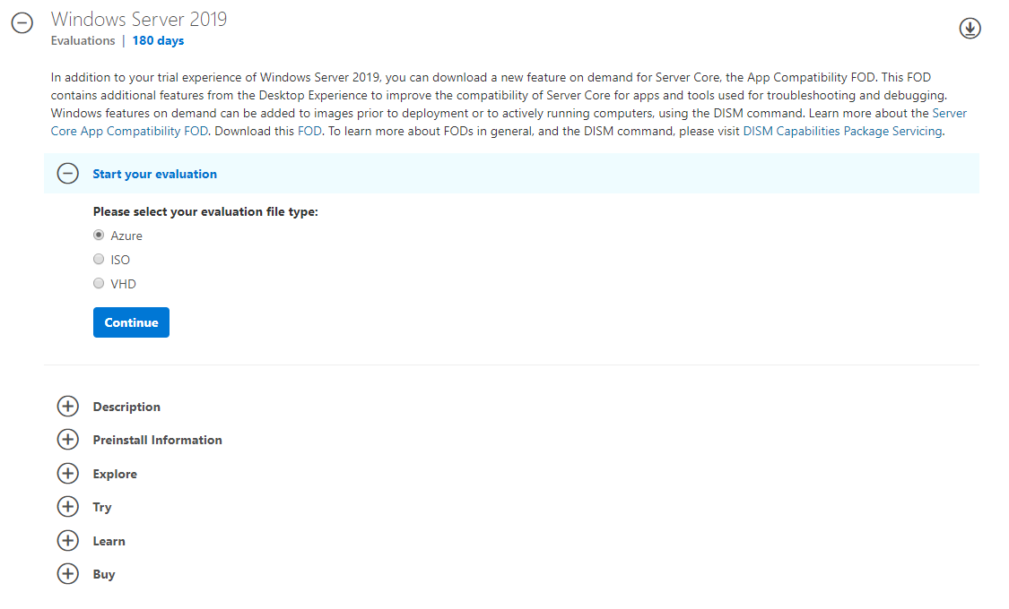Viewport: 1009px width, 609px height.
Task: Click the minus icon on Start your evaluation
Action: 67,173
